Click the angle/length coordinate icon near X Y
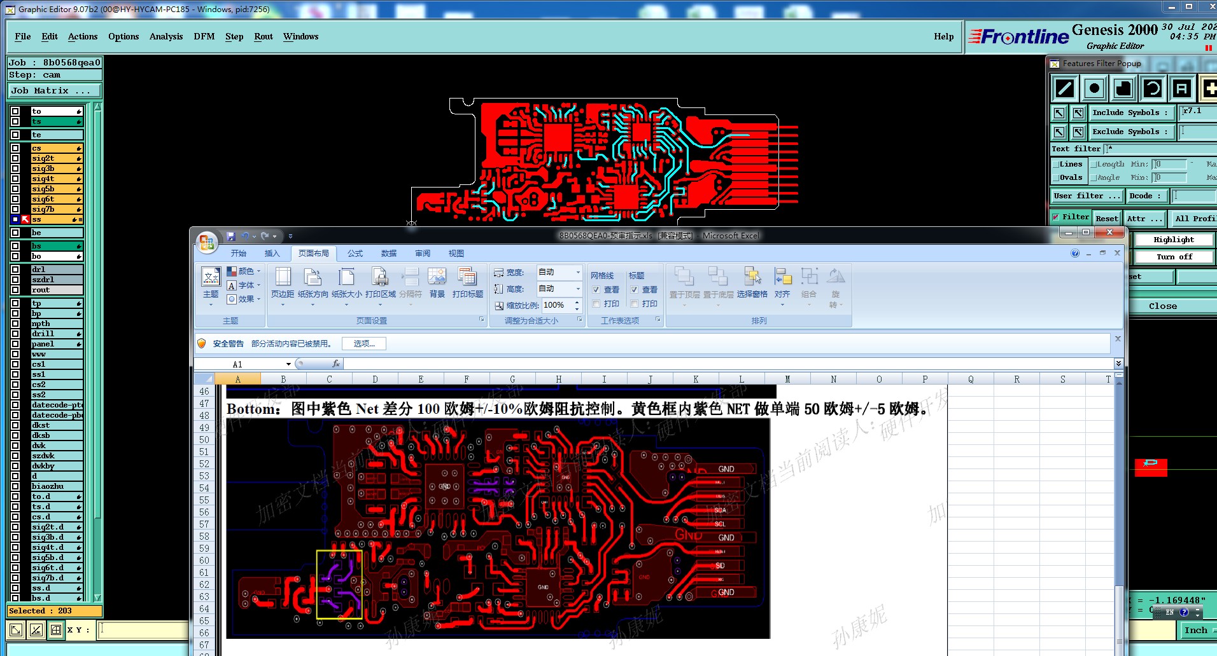1217x656 pixels. [36, 630]
